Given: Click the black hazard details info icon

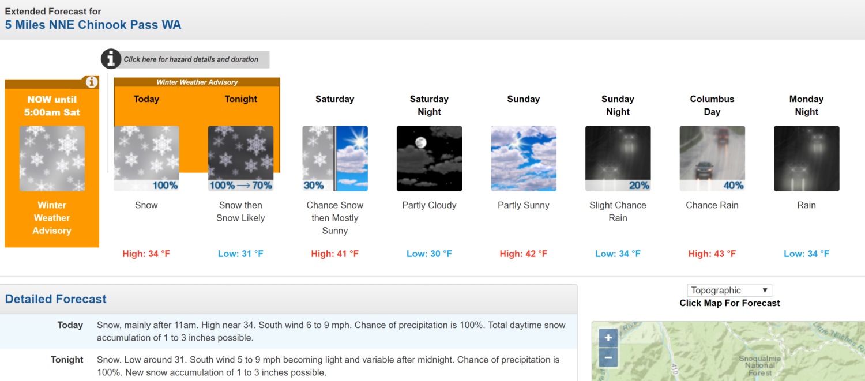Looking at the screenshot, I should (111, 59).
